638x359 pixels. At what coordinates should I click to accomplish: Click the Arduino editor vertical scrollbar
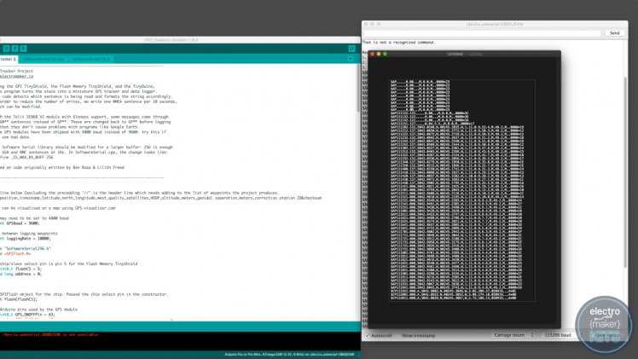(x=358, y=88)
